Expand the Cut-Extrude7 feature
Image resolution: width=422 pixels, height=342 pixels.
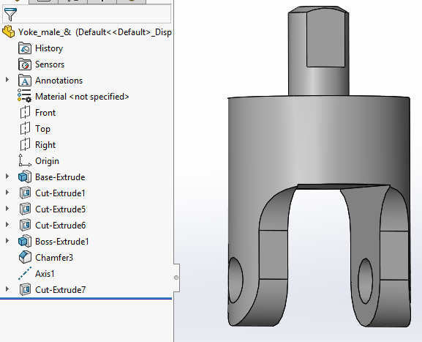7,289
